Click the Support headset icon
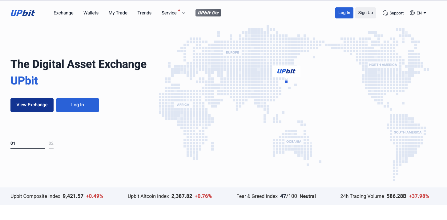Image resolution: width=447 pixels, height=220 pixels. click(x=385, y=13)
